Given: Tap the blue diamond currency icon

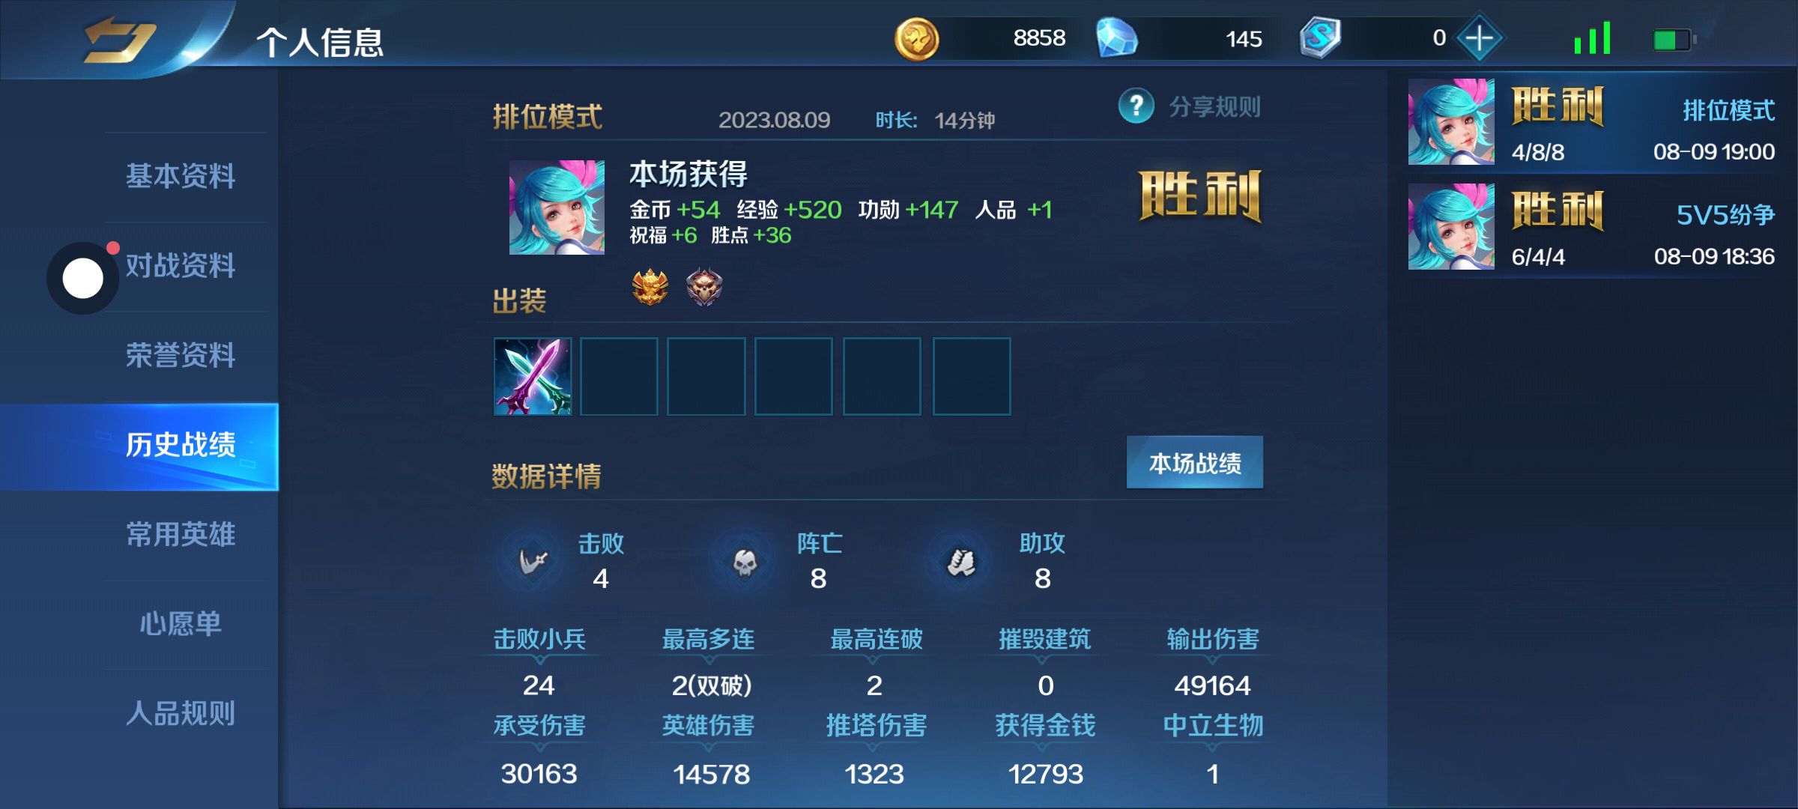Looking at the screenshot, I should point(1116,38).
